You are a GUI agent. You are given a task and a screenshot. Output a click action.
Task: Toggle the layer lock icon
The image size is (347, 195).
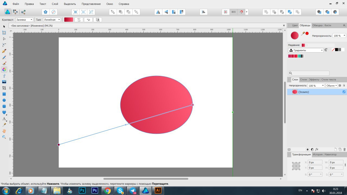pos(344,86)
